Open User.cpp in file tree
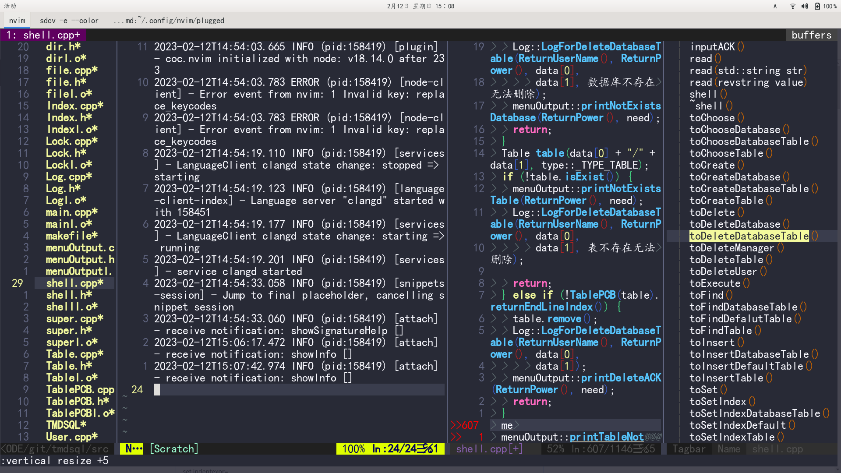 point(72,437)
